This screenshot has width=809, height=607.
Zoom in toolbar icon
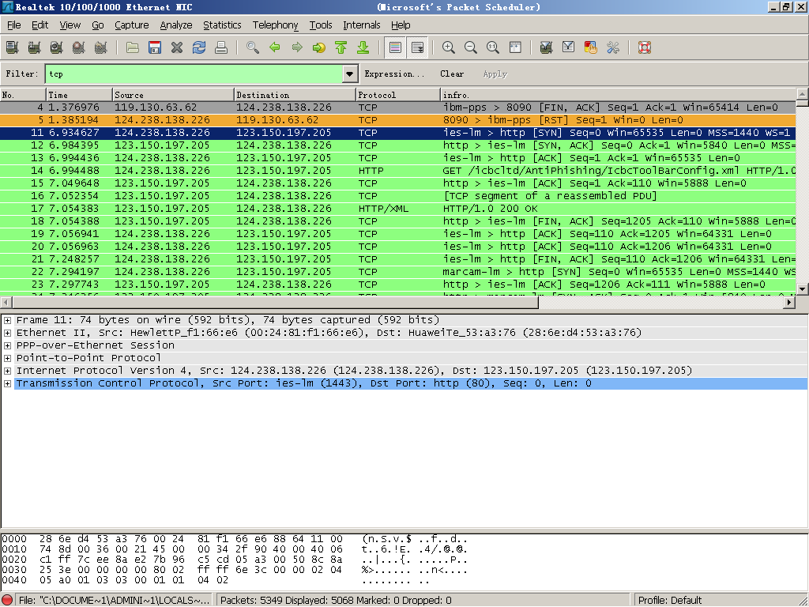pos(449,48)
